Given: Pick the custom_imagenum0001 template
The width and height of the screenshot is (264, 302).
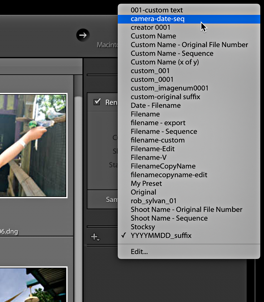Looking at the screenshot, I should tap(170, 88).
